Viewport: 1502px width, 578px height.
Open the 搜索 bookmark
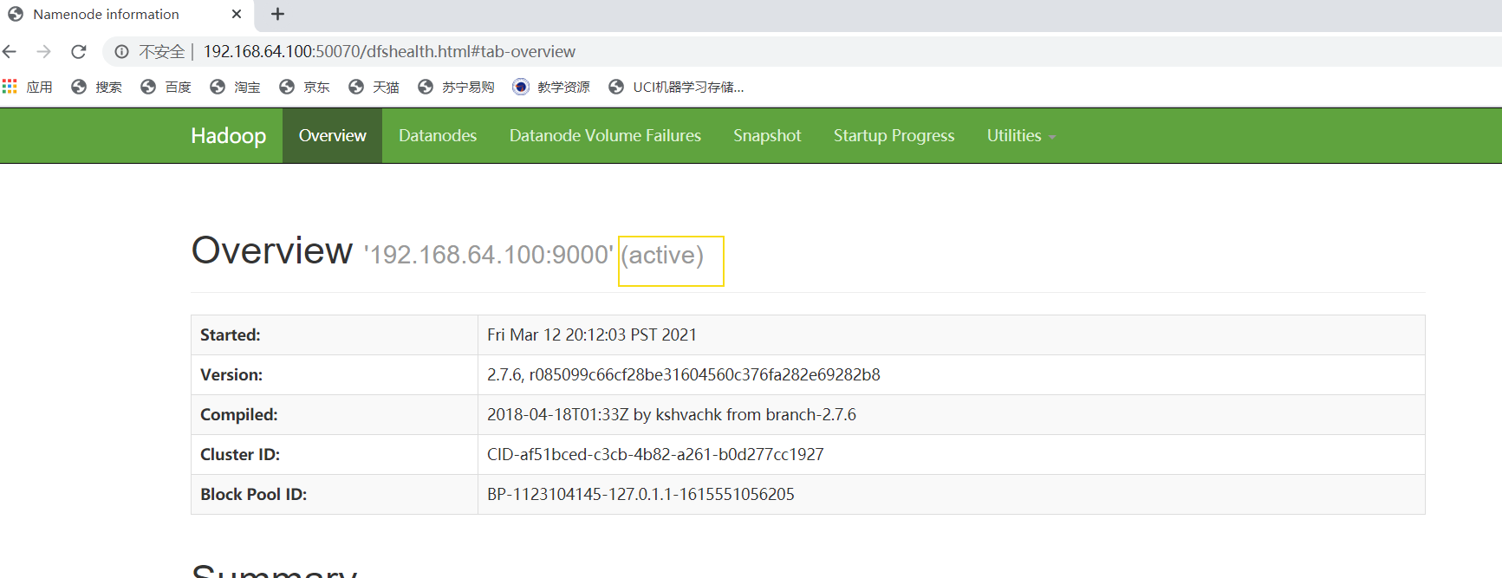coord(96,87)
